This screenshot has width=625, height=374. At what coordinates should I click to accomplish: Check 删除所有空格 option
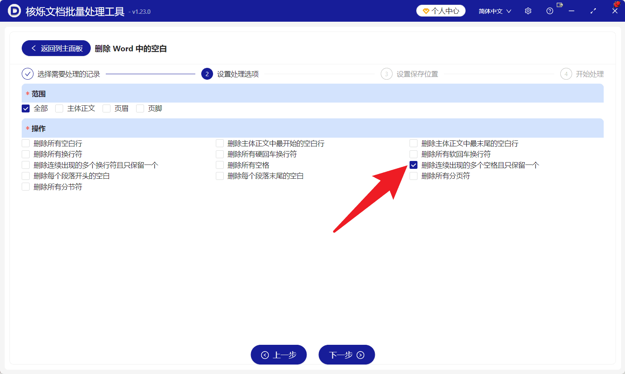(220, 165)
